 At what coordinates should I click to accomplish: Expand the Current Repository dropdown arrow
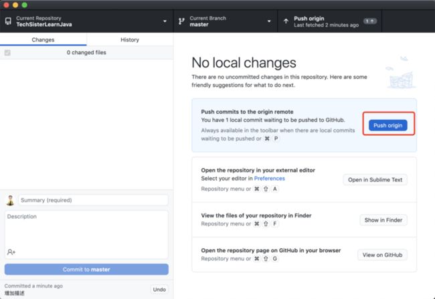[165, 21]
